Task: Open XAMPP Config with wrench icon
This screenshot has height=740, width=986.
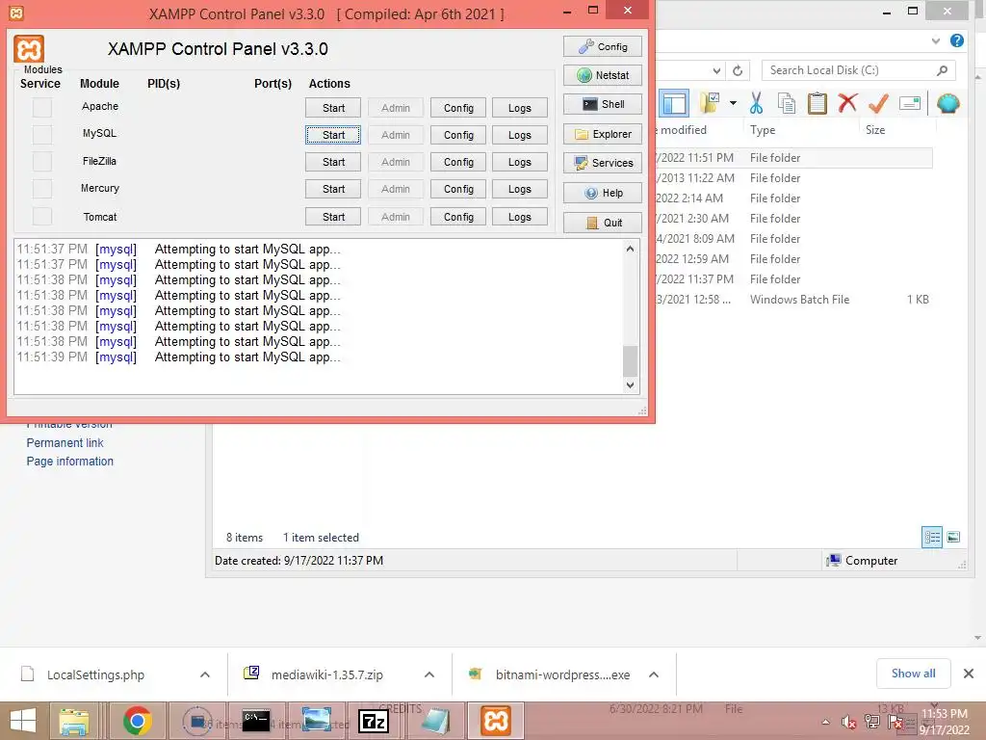Action: click(x=603, y=46)
